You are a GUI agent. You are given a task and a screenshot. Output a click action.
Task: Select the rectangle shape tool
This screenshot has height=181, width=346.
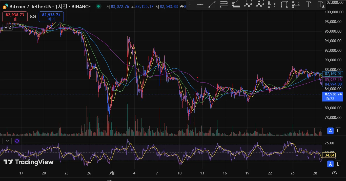284,5
